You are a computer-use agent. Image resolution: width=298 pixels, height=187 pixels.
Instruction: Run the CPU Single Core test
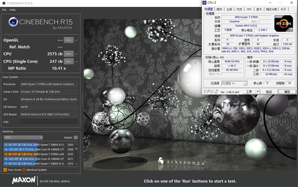69,61
